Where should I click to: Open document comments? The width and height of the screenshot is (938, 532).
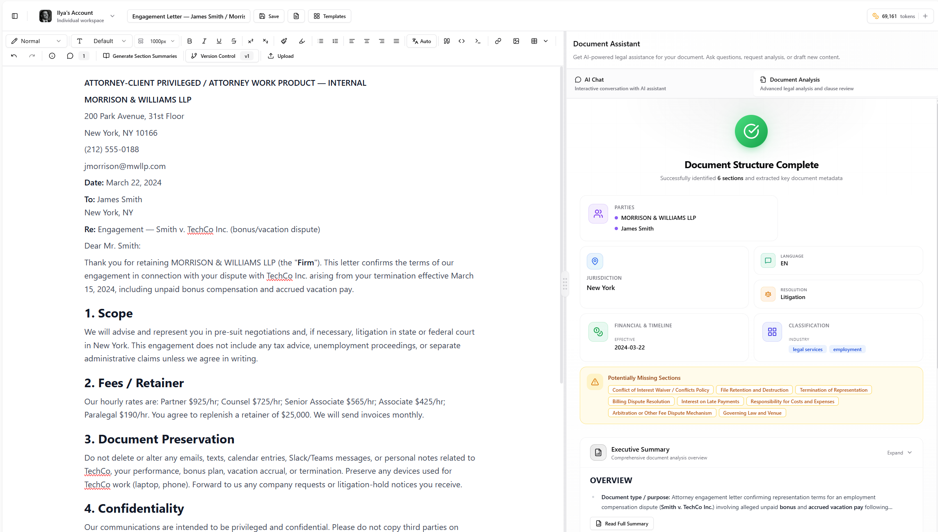pyautogui.click(x=70, y=56)
